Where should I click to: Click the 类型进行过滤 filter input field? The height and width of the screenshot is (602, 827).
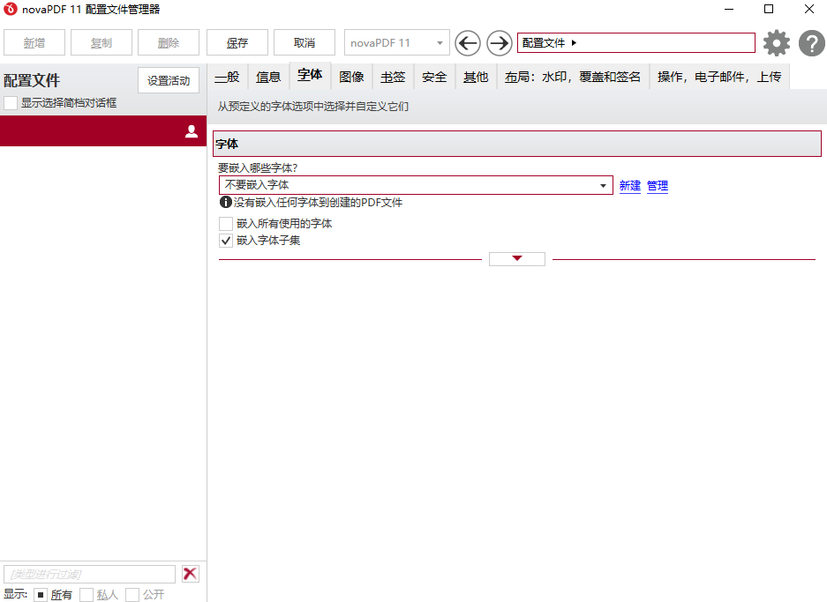[88, 573]
